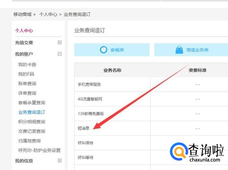The height and width of the screenshot is (170, 228).
Task: Click the clock icon on 套餐类
Action: pyautogui.click(x=104, y=50)
